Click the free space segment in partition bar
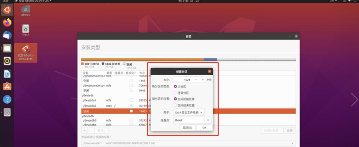Viewport: 359px width, 147px height. click(x=256, y=60)
